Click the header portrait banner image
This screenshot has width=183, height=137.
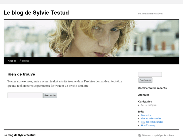click(x=92, y=39)
